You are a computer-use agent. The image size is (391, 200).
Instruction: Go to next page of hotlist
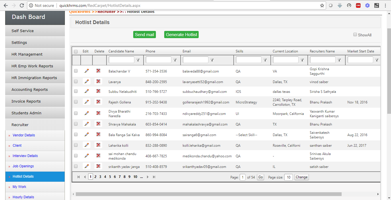(x=148, y=177)
